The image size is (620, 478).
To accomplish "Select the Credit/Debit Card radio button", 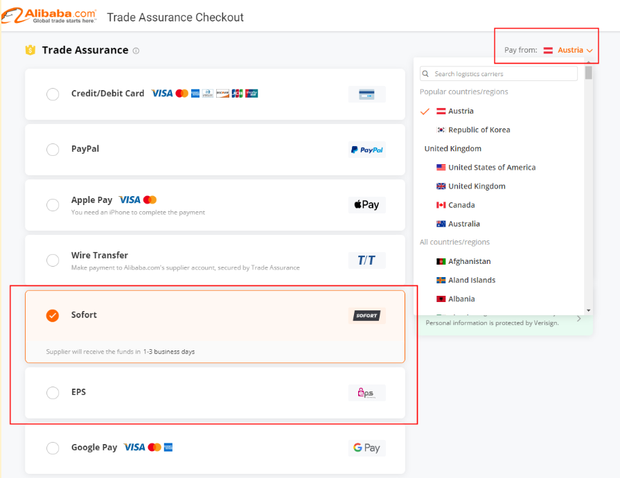I will [53, 94].
